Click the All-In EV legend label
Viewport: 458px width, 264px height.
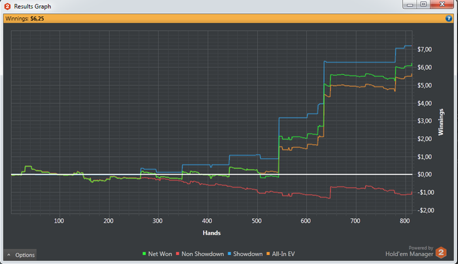tap(283, 254)
